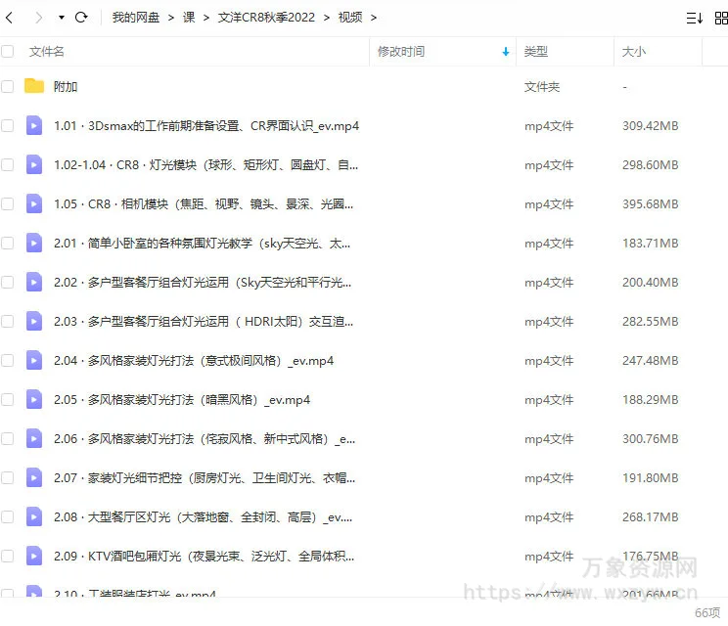This screenshot has width=728, height=626.
Task: Open 2.04 多风格家装灯光打法 video file
Action: tap(194, 360)
